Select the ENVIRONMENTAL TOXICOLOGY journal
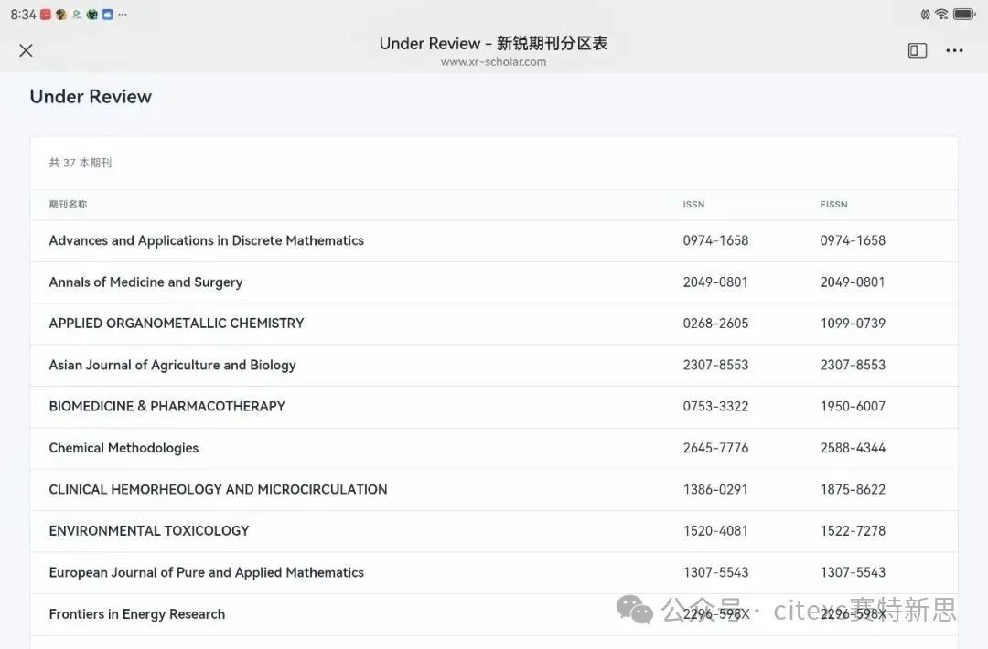Image resolution: width=988 pixels, height=649 pixels. 148,531
